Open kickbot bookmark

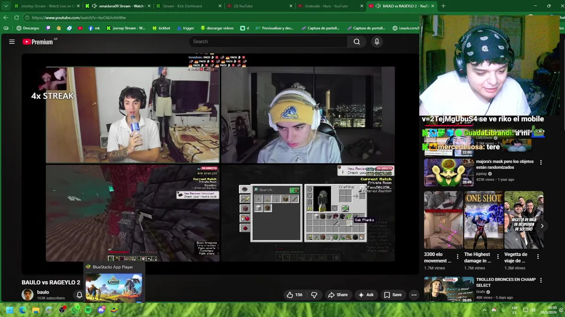coord(161,28)
